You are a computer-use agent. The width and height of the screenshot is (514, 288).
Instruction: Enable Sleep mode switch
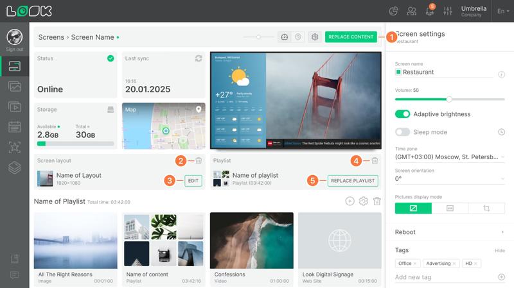pos(403,132)
